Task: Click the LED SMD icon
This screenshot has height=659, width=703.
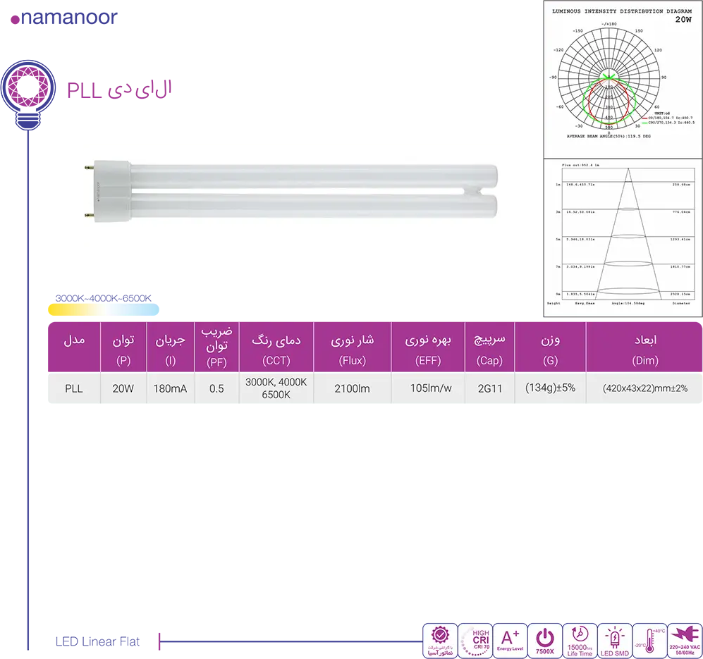Action: click(615, 641)
